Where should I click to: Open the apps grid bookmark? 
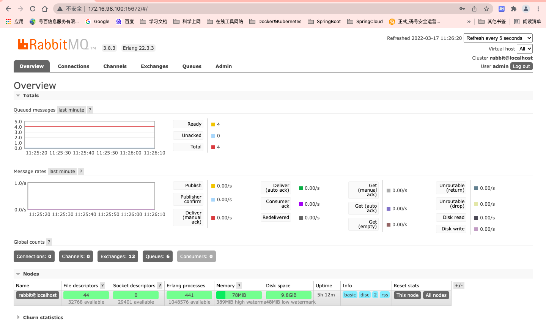(x=14, y=22)
